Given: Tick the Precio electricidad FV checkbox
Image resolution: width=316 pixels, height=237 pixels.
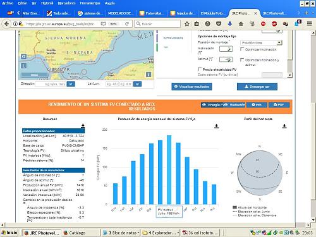Looking at the screenshot, I should pos(200,69).
